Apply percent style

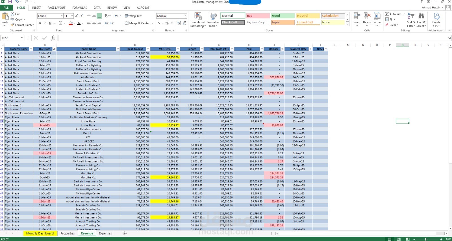pos(167,23)
